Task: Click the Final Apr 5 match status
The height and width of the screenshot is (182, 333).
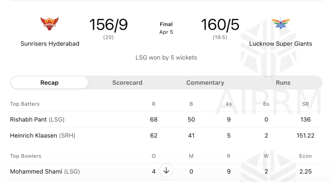Action: [x=166, y=28]
